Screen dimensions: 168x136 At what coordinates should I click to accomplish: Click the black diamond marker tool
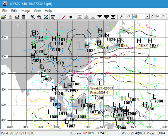[x=71, y=17]
